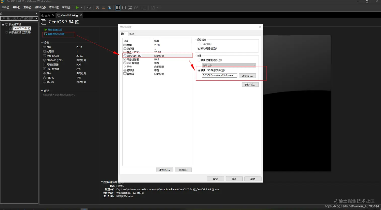Select 打印机 in the settings device list
This screenshot has width=381, height=210.
click(157, 70)
